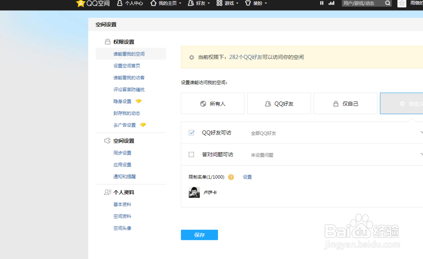This screenshot has width=423, height=259.
Task: Open 隐身设置 in sidebar
Action: point(122,101)
